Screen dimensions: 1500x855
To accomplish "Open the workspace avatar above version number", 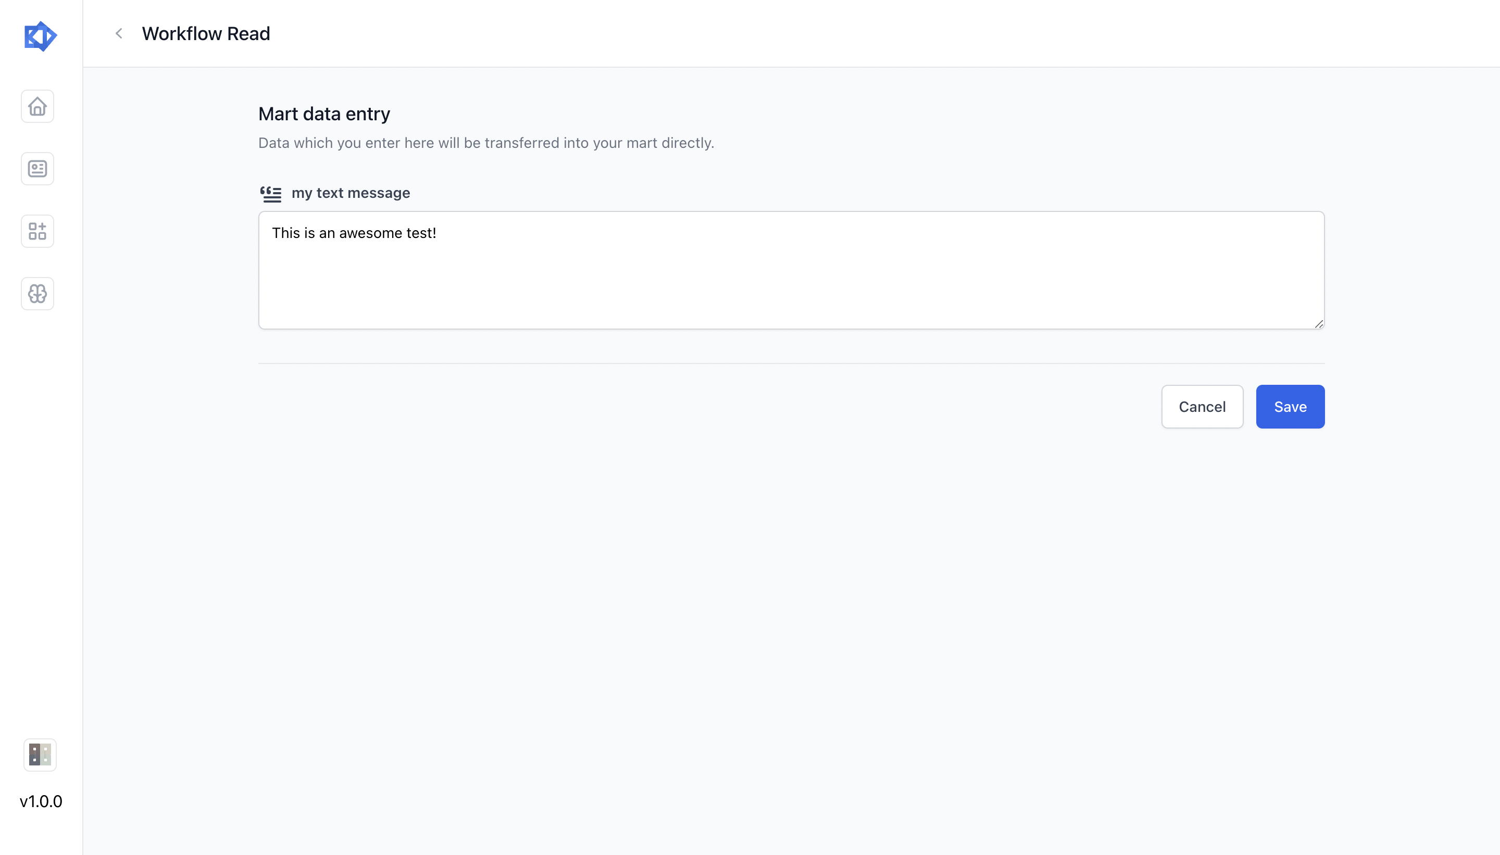I will point(40,755).
